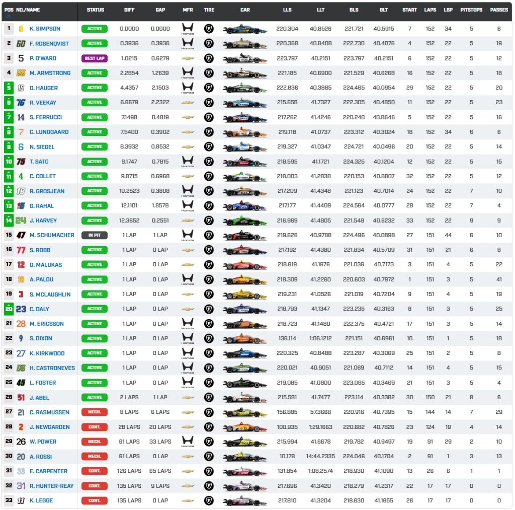515x510 pixels.
Task: Click car image in K. Legge row
Action: 245,500
